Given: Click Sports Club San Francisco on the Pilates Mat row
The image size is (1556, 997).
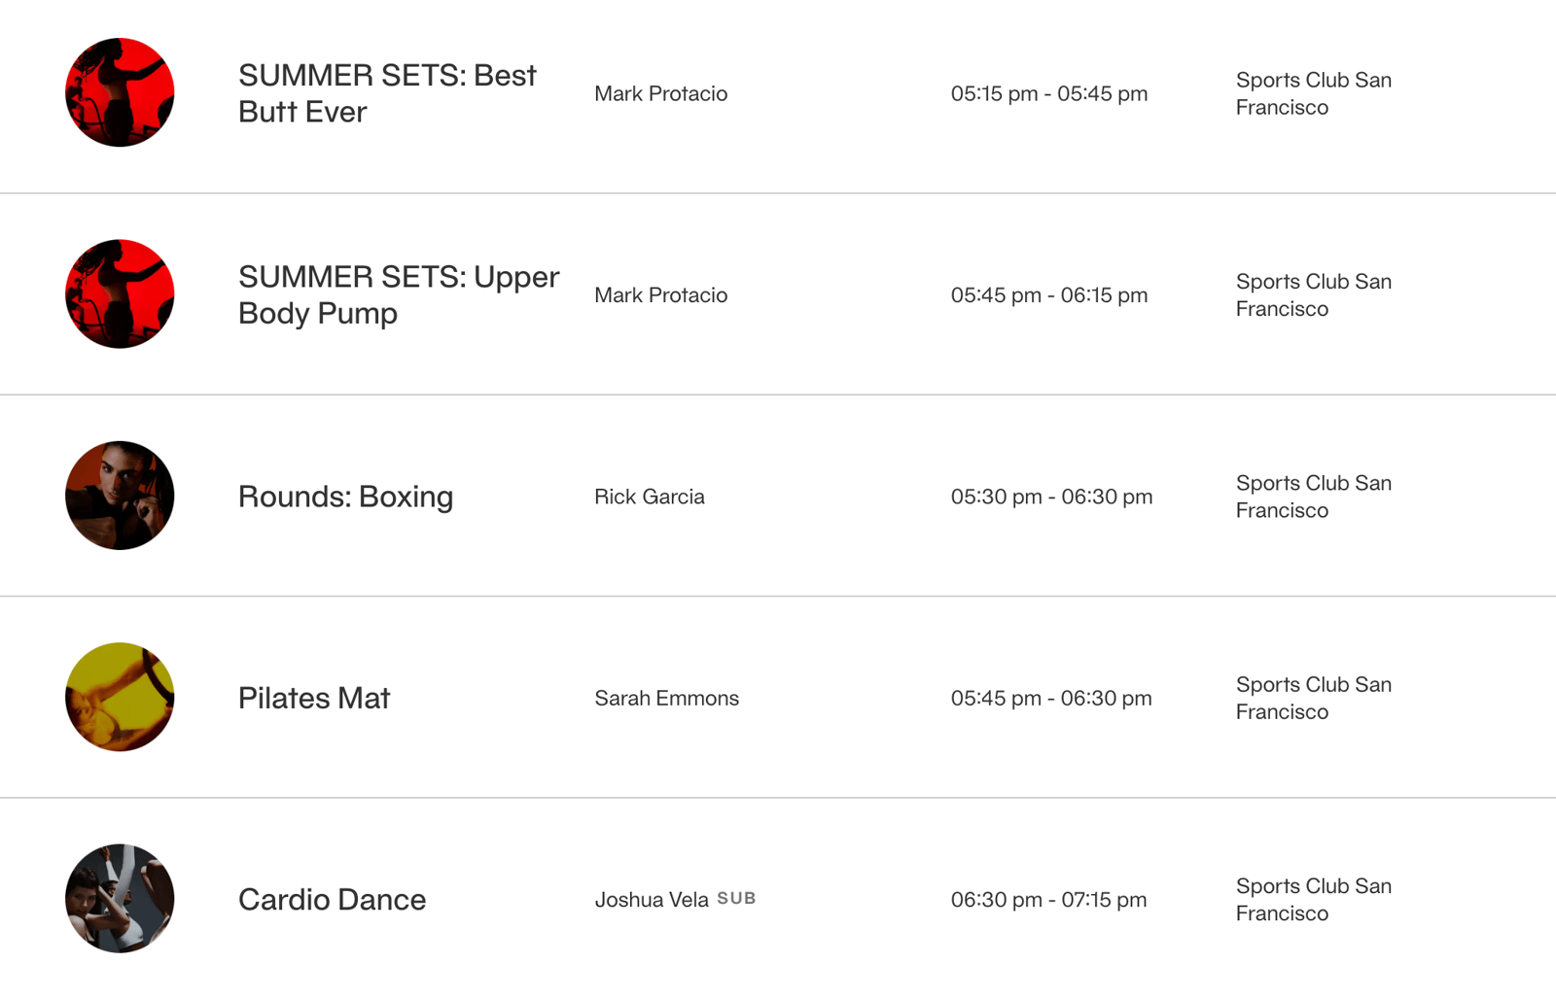Looking at the screenshot, I should (x=1313, y=698).
